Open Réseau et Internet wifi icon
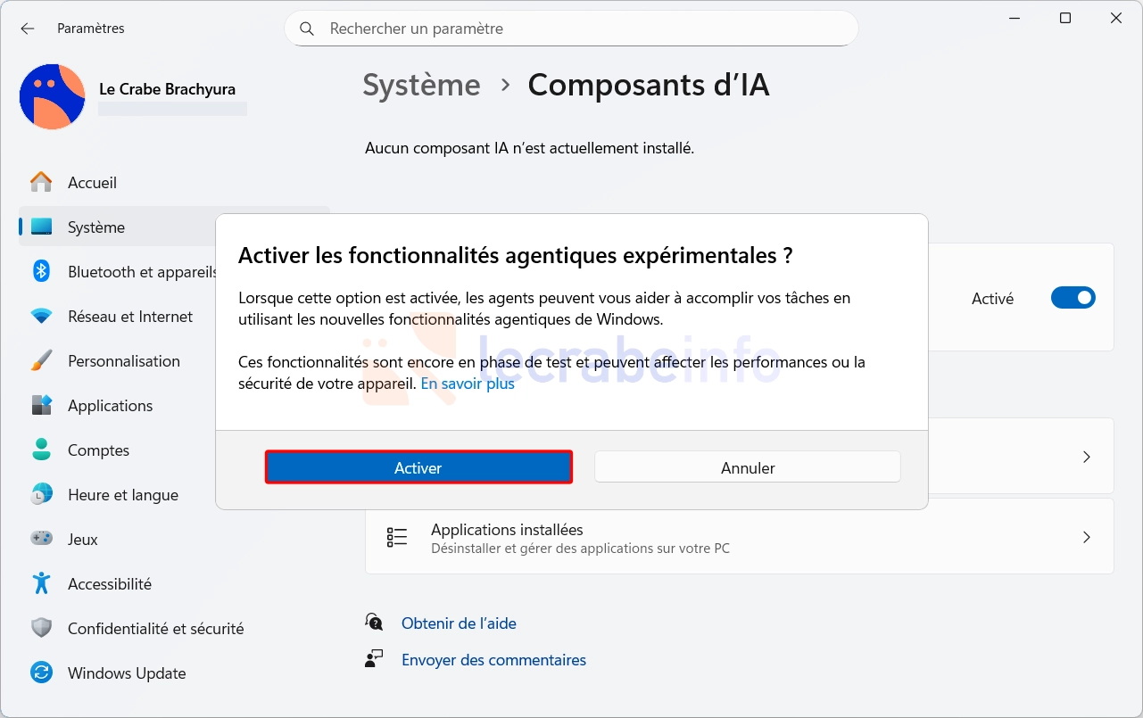The height and width of the screenshot is (718, 1143). [41, 317]
